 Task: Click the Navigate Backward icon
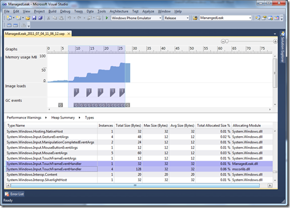[x=89, y=18]
